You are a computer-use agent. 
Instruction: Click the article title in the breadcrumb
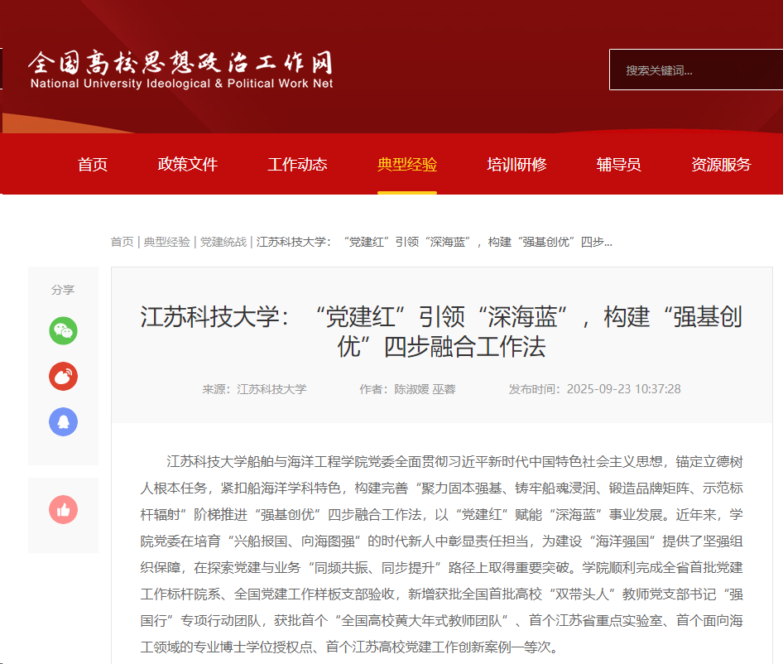click(435, 242)
